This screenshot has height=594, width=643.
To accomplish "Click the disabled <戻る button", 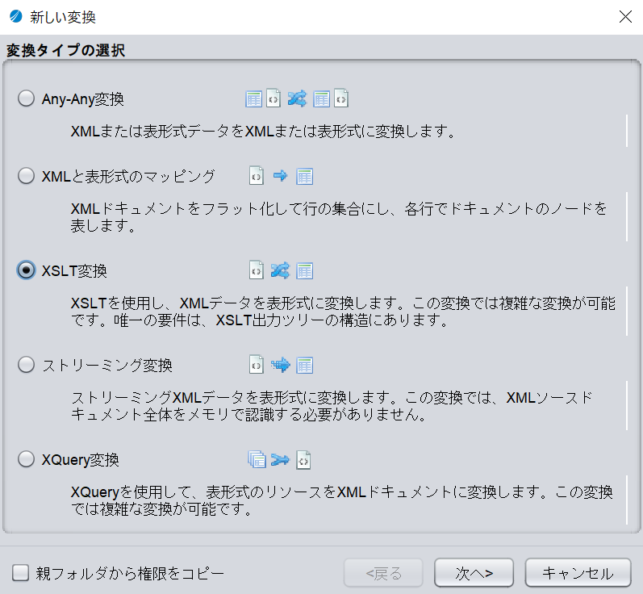I will pyautogui.click(x=383, y=573).
